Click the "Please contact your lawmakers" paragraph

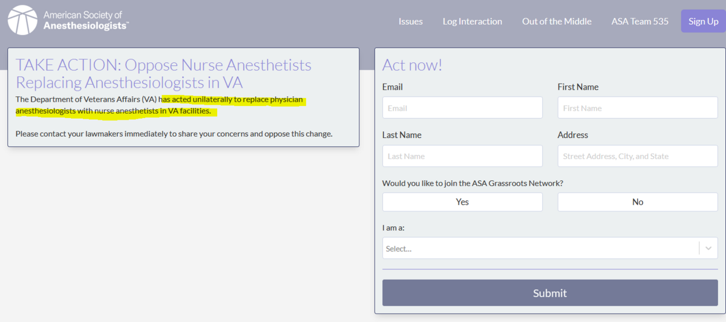pyautogui.click(x=174, y=134)
